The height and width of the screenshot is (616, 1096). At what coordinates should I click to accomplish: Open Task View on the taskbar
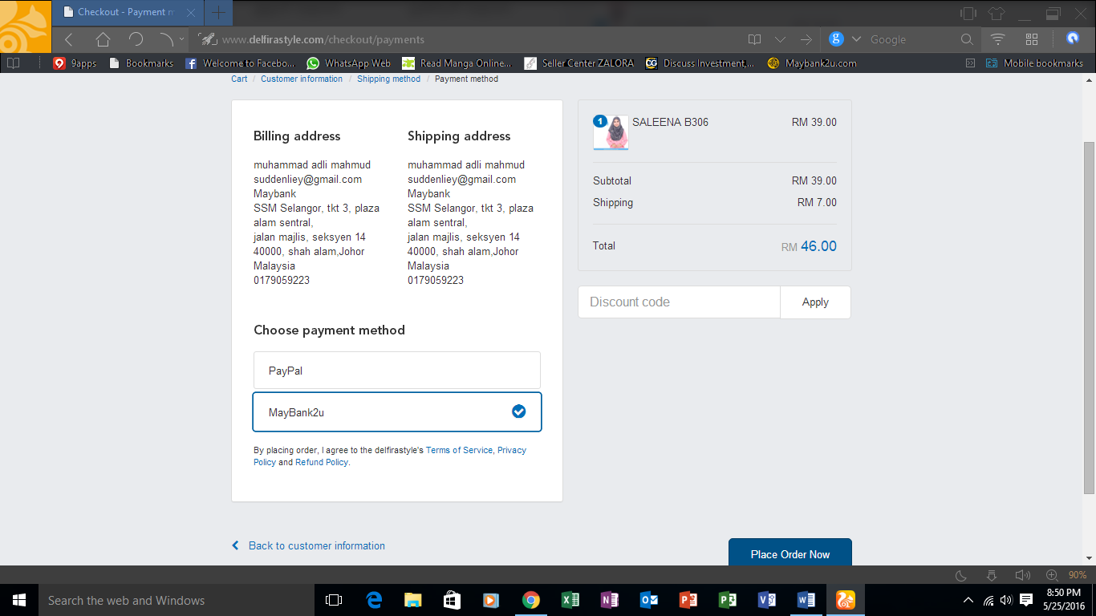coord(334,600)
